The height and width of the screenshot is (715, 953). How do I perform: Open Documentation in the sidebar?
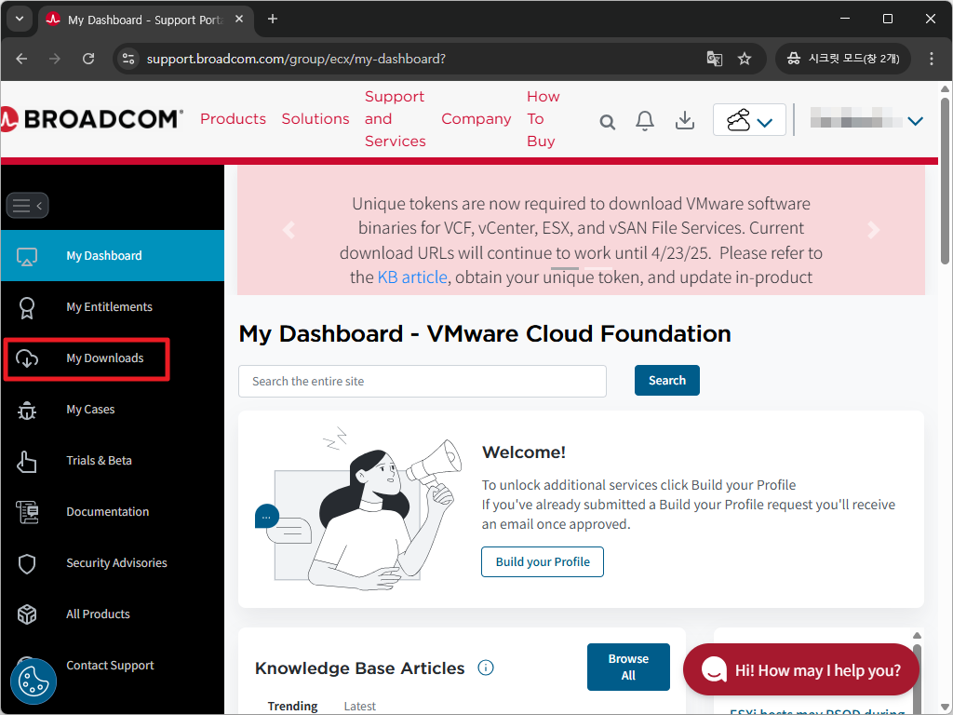(x=113, y=513)
